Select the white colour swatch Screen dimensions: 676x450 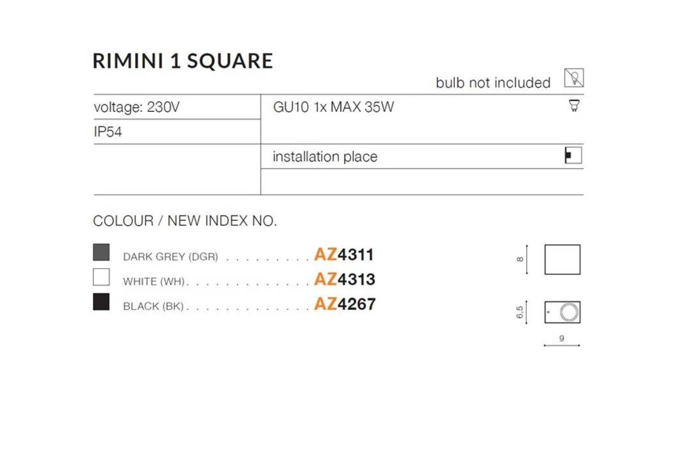coord(101,278)
